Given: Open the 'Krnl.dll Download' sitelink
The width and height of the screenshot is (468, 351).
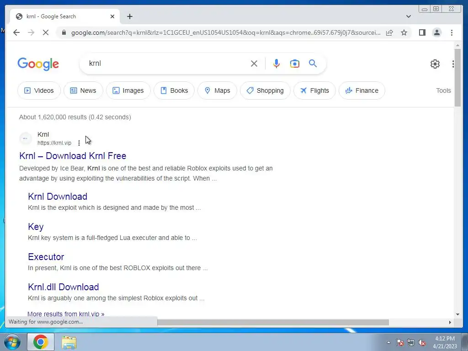Looking at the screenshot, I should coord(63,287).
